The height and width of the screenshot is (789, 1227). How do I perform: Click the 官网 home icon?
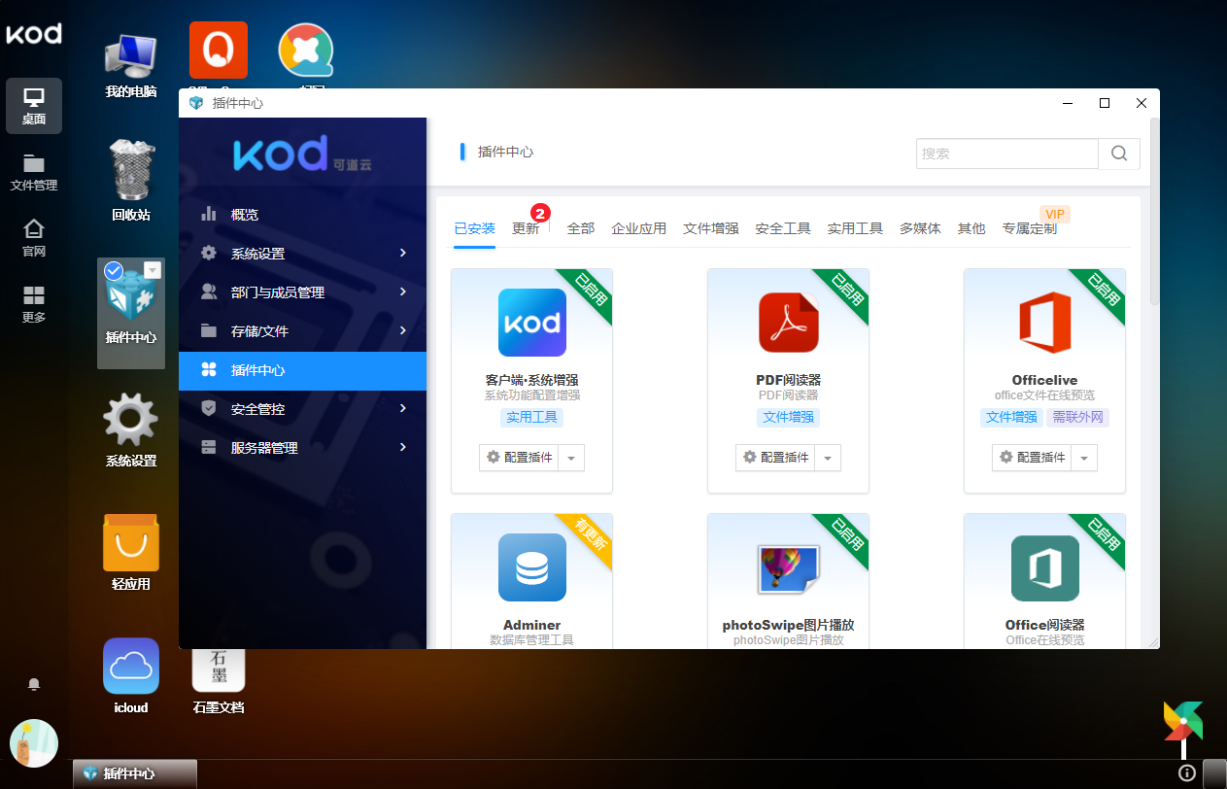tap(34, 238)
